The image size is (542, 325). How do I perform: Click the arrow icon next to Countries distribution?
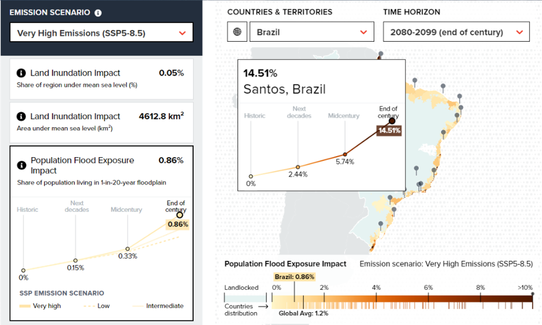pyautogui.click(x=263, y=306)
